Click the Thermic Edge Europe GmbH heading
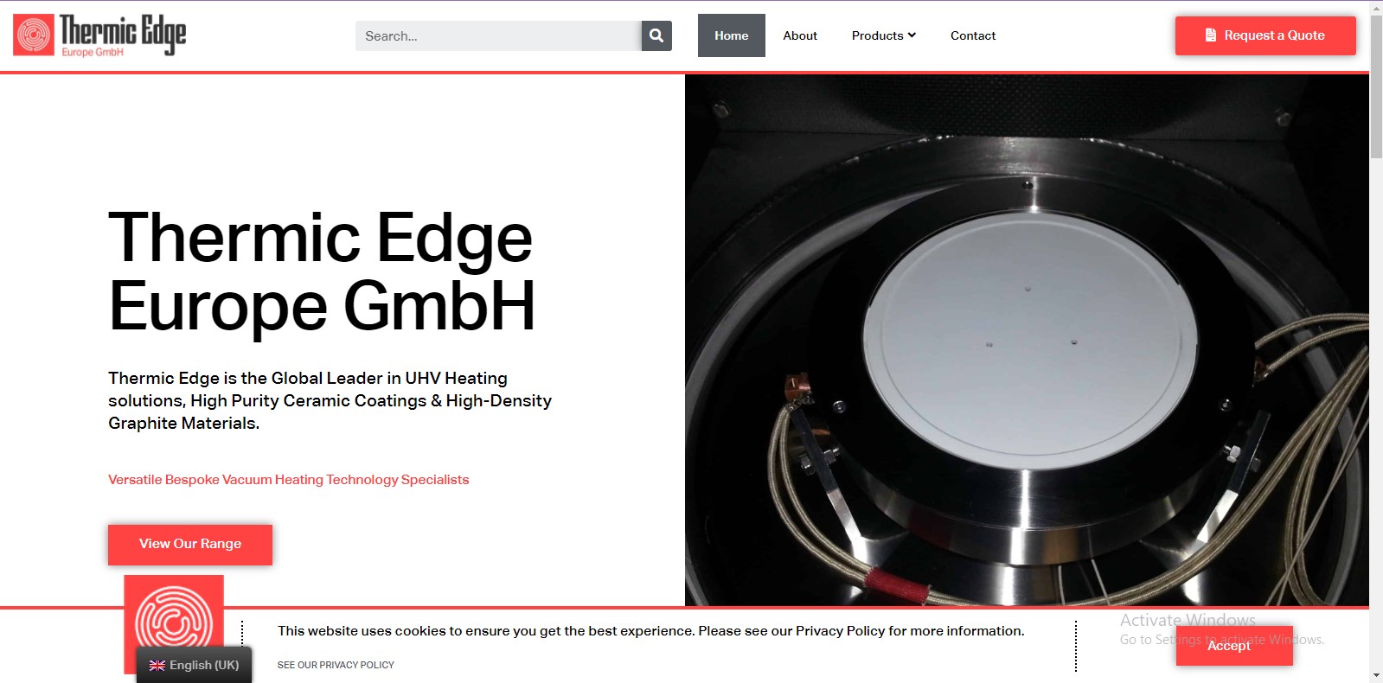Screen dimensions: 1383x683 (x=322, y=271)
